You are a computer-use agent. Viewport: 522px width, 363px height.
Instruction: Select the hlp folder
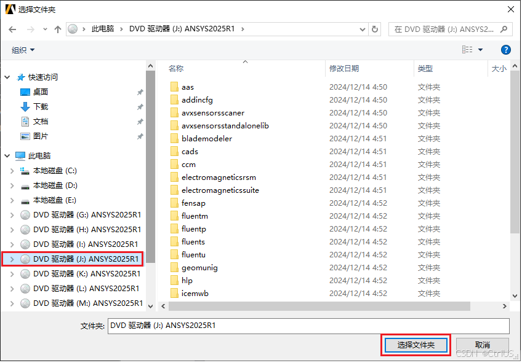tap(187, 281)
